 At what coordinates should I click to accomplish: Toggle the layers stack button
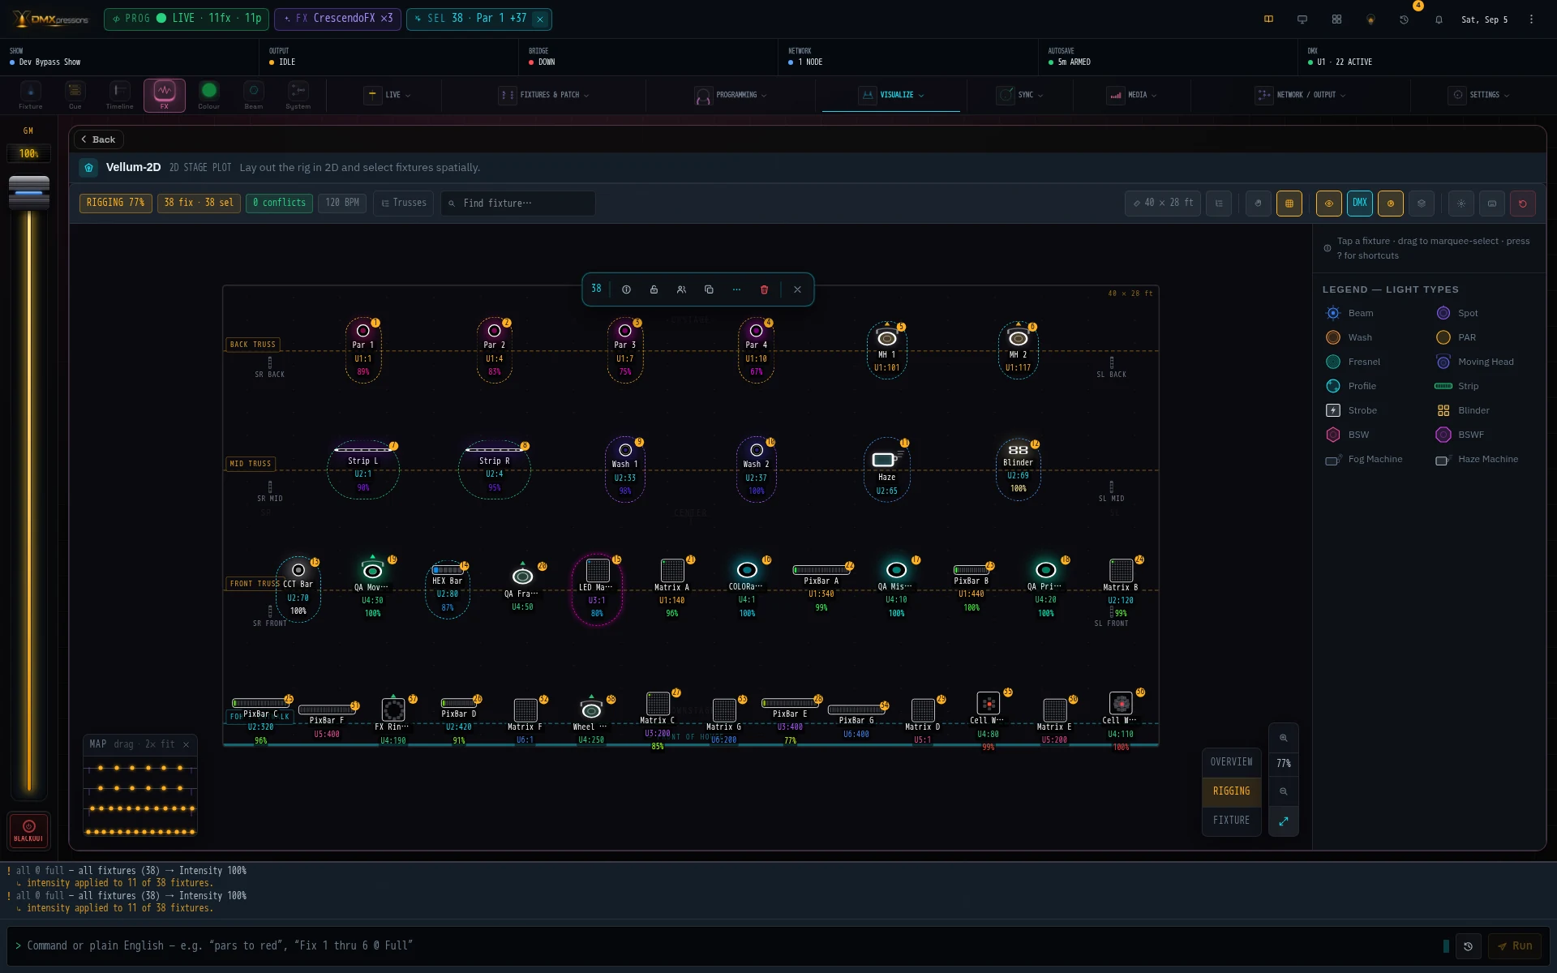click(x=1422, y=204)
